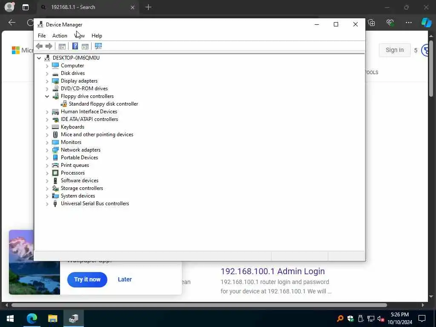
Task: Open Edge Settings and more ellipsis
Action: 408,23
